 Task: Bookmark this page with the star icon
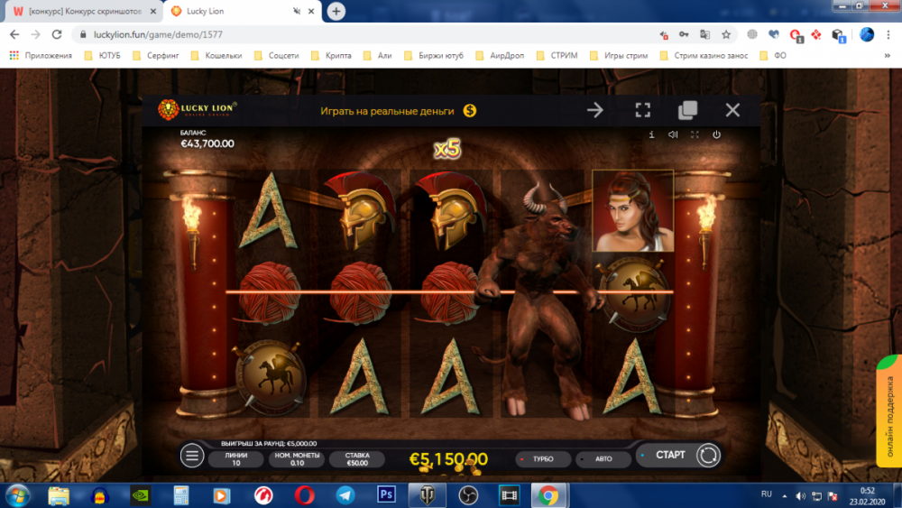(x=726, y=34)
